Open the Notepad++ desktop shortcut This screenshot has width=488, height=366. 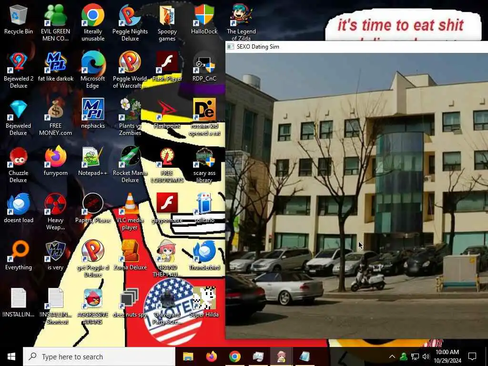(x=93, y=162)
